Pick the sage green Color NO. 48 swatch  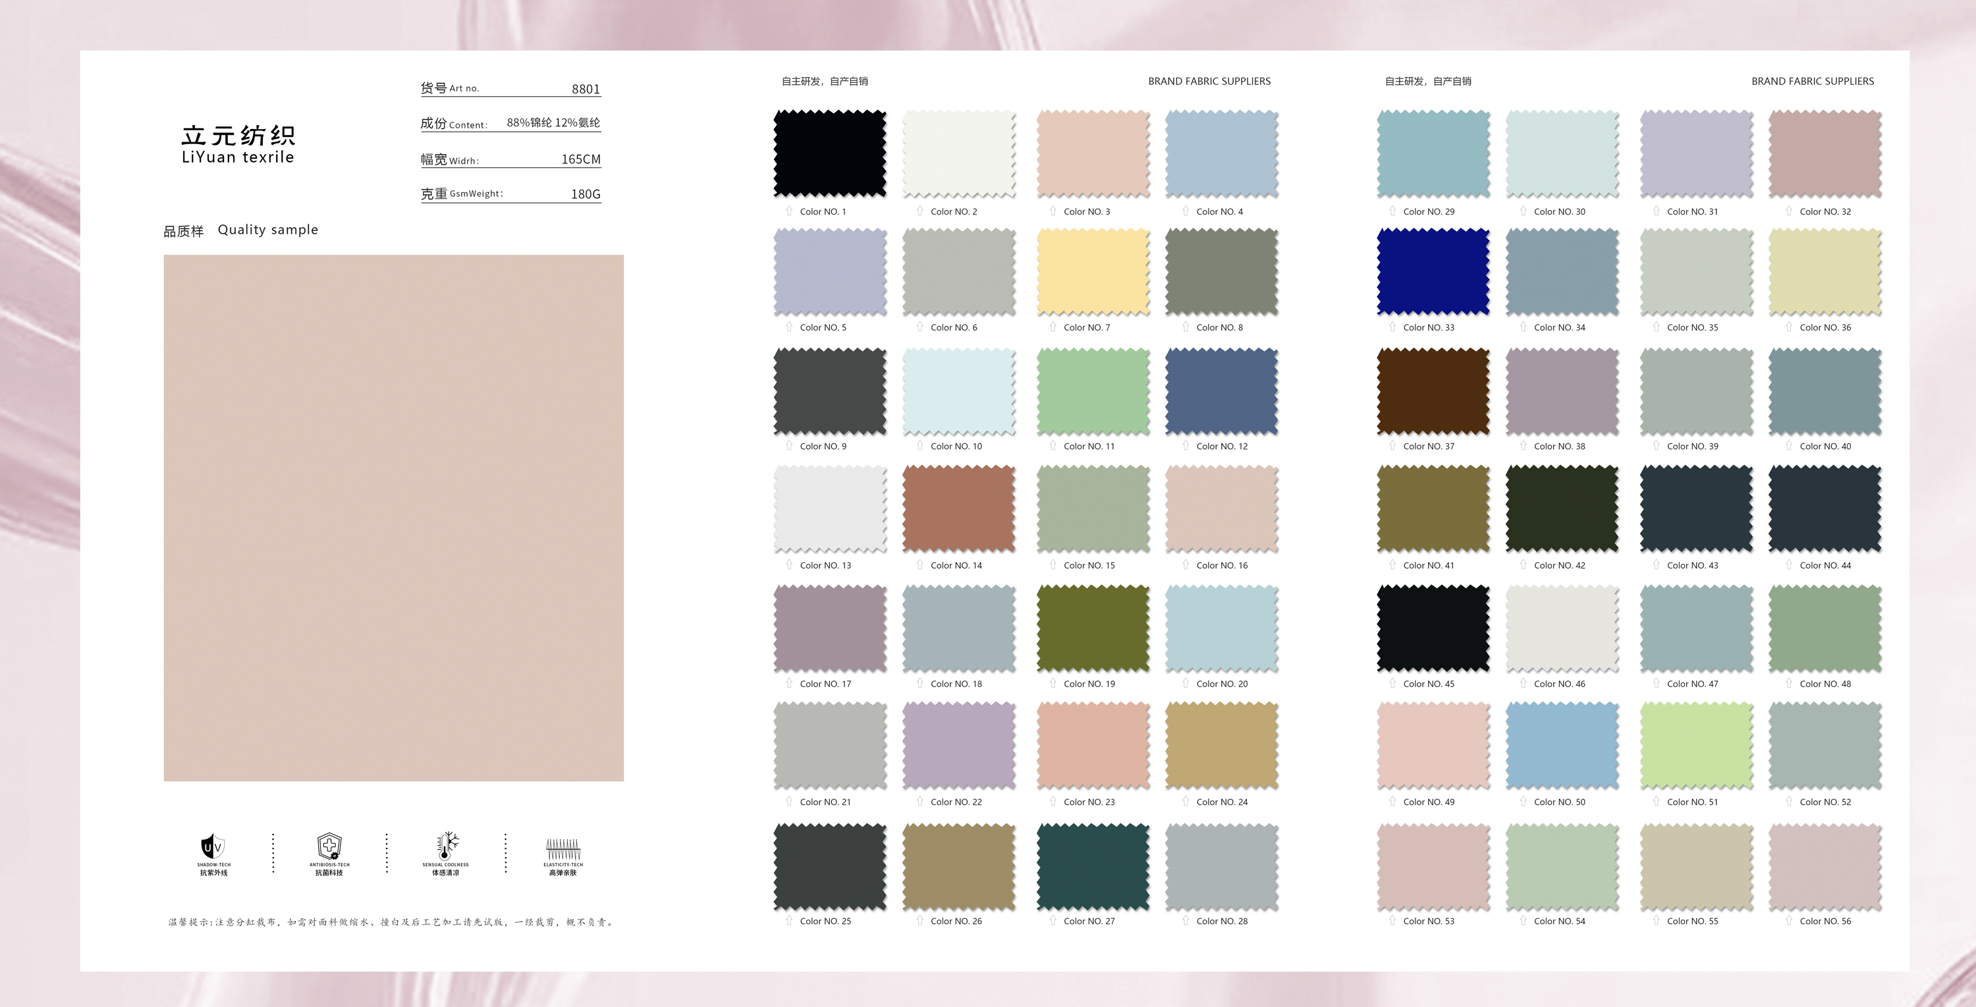1826,629
